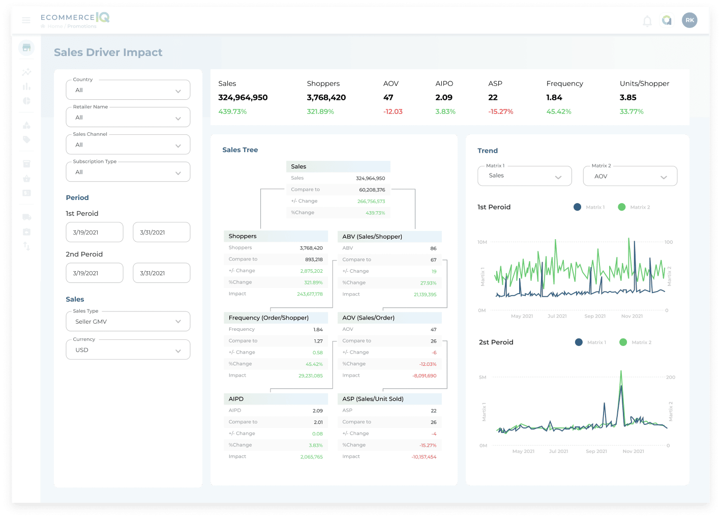
Task: Select the storefront icon in sidebar
Action: [26, 48]
